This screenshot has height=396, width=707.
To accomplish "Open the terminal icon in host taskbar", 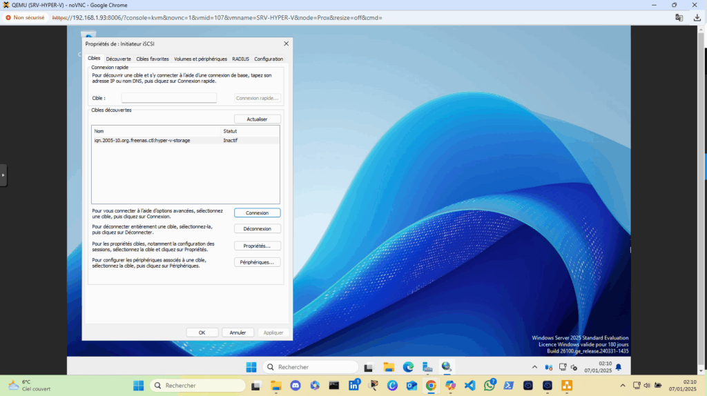I will tap(334, 386).
